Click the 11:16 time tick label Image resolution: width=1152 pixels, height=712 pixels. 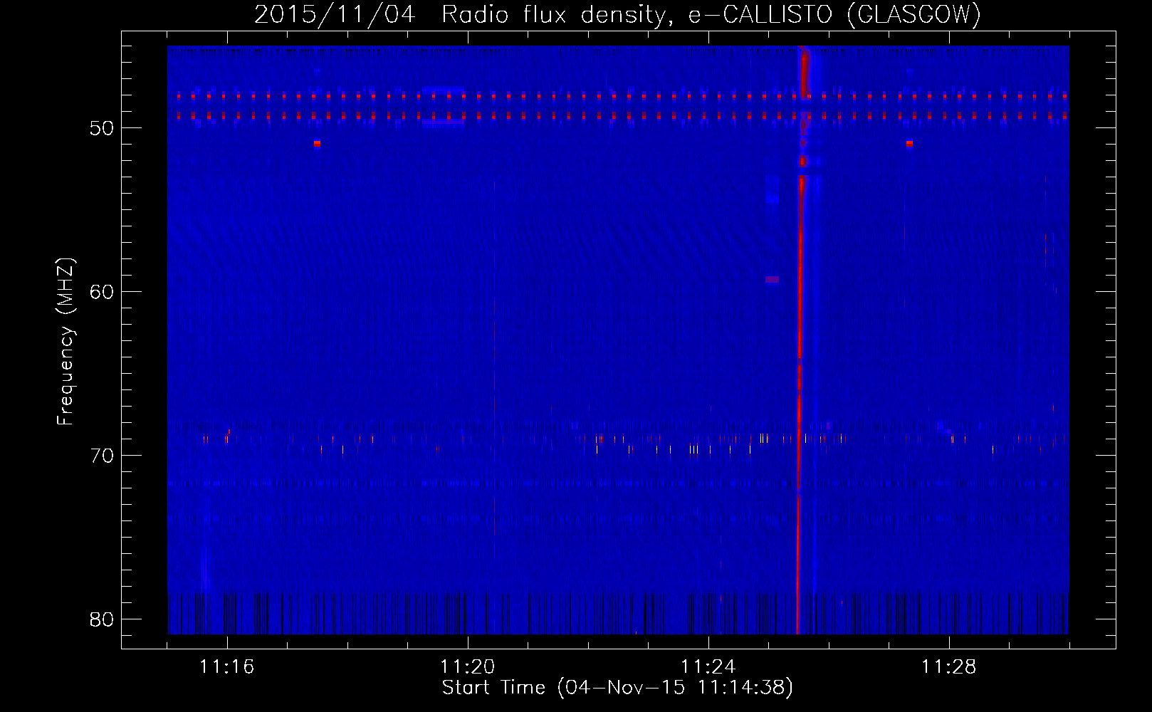point(227,667)
